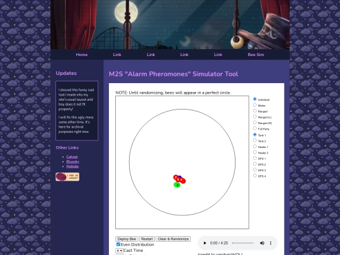Viewport: 340px width, 255px height.
Task: Click Clear & Randomize button
Action: coord(173,239)
